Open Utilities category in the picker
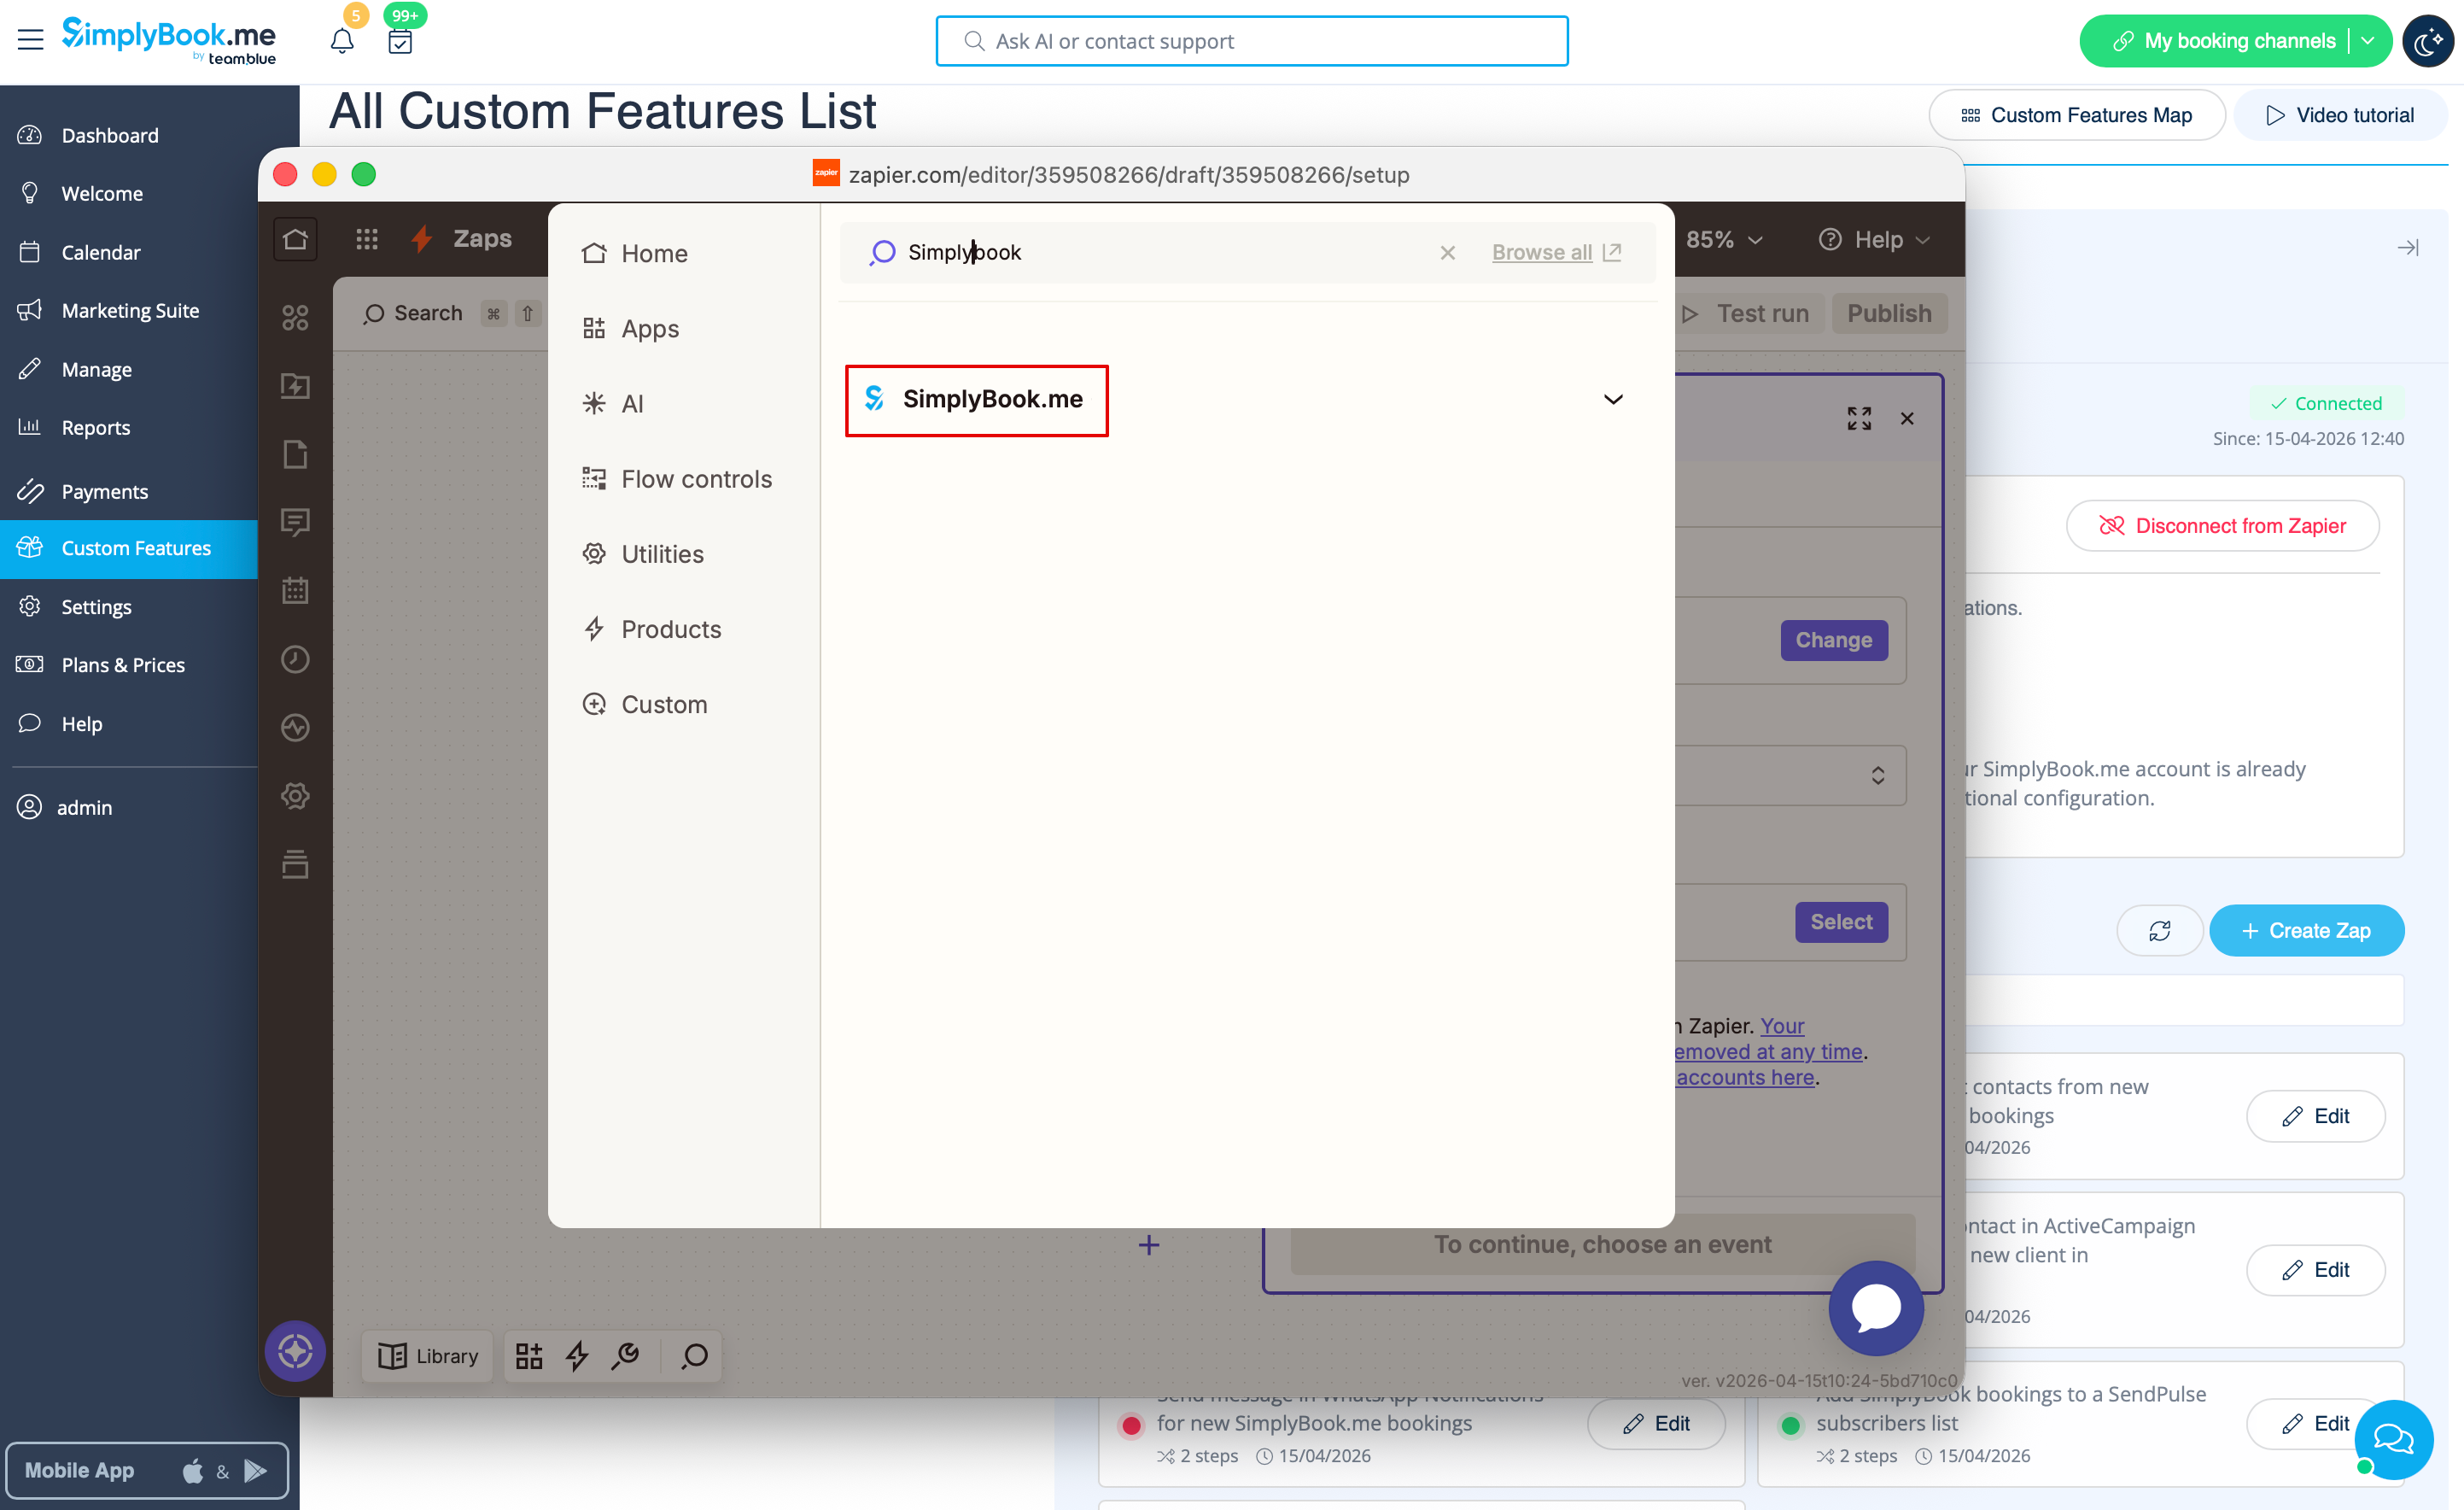Image resolution: width=2464 pixels, height=1510 pixels. point(662,554)
